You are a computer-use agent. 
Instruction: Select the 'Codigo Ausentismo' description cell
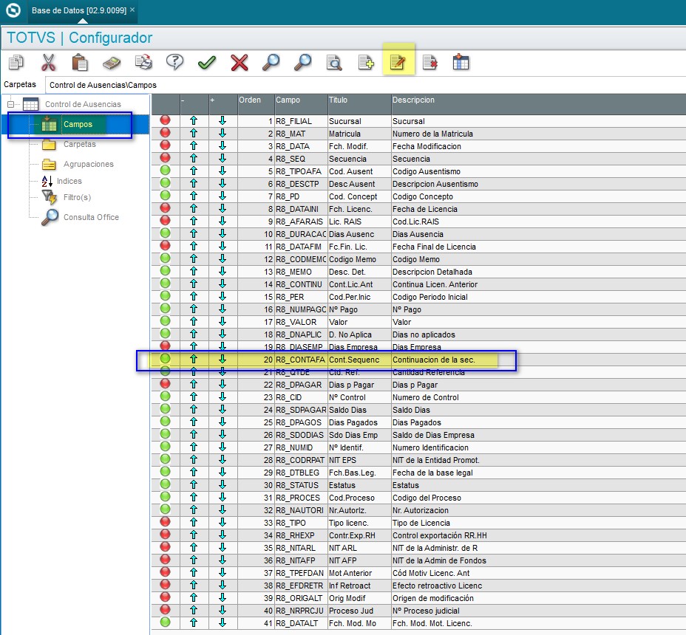(538, 171)
